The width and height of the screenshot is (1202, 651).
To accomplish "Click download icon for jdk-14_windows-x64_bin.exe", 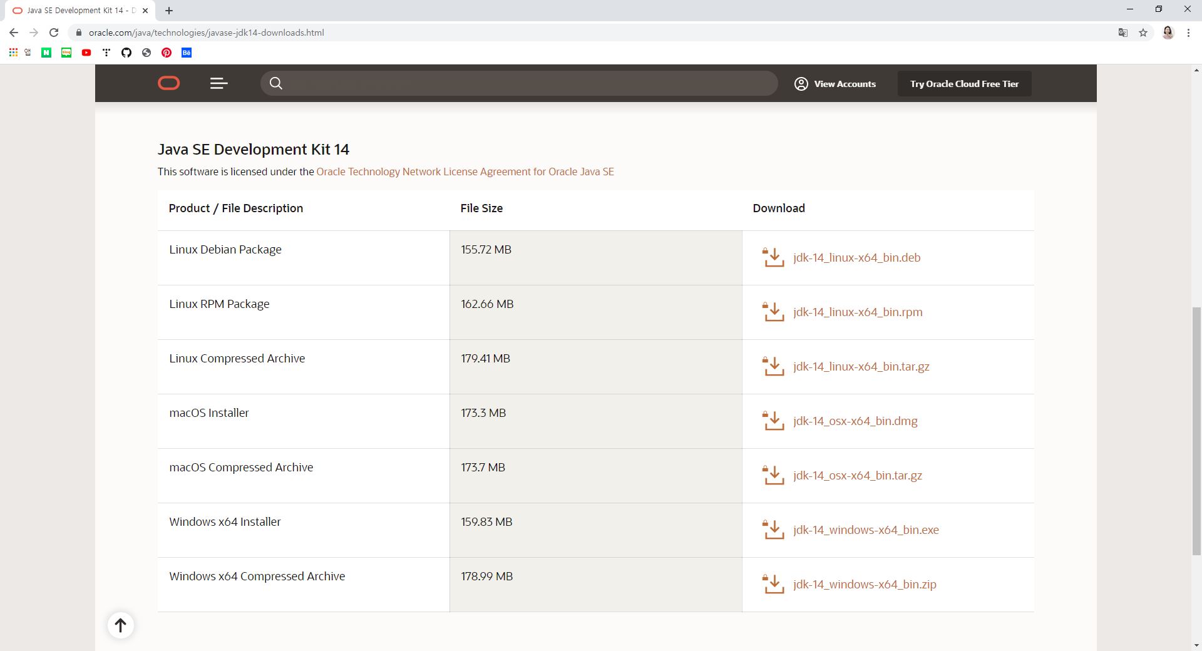I will 773,530.
